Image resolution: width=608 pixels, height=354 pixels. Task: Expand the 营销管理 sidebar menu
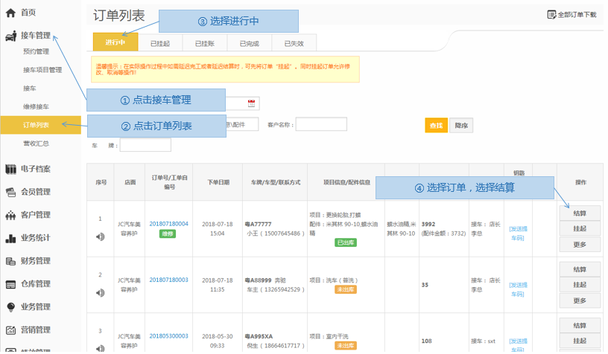coord(35,329)
